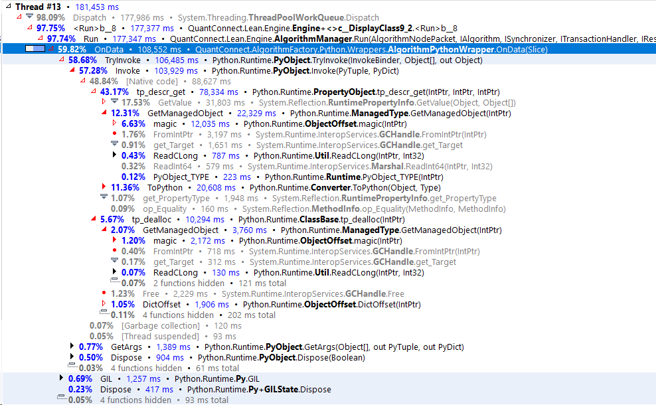Click the funnel icon beside get_PropertyType
This screenshot has width=656, height=405.
(104, 197)
